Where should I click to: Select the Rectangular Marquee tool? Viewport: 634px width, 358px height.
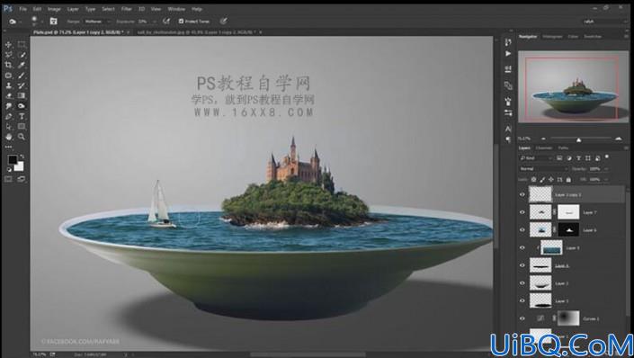[22, 44]
